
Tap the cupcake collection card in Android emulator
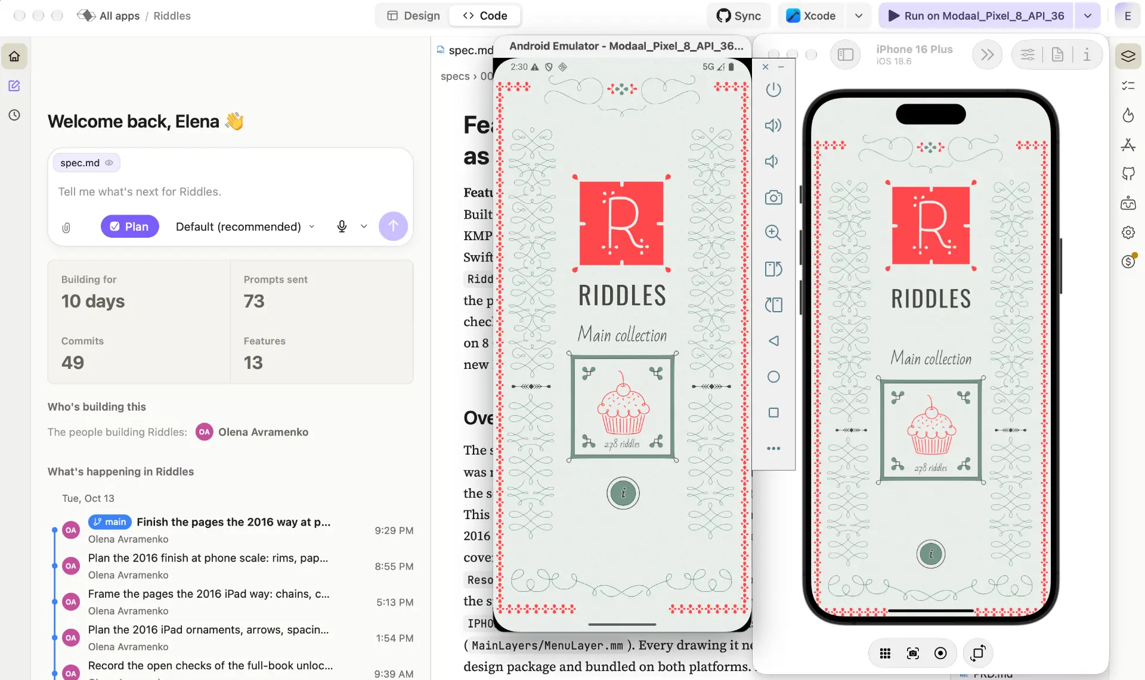tap(623, 407)
